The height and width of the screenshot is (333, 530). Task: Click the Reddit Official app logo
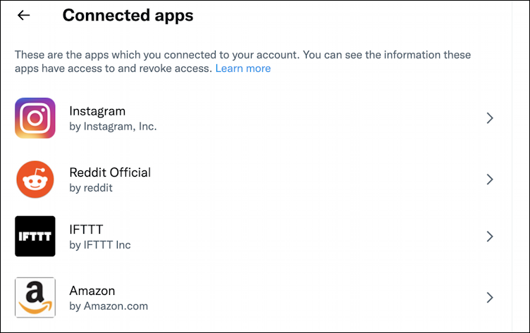pyautogui.click(x=35, y=179)
